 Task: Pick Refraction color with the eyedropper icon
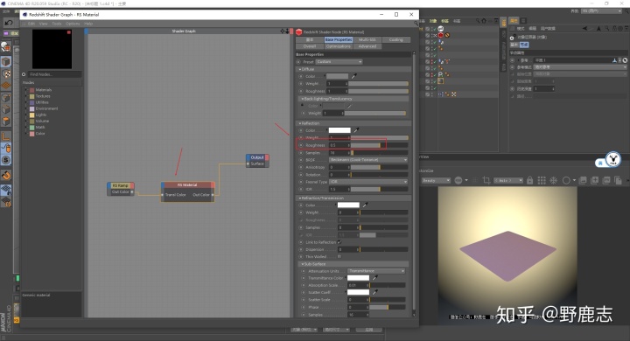pyautogui.click(x=365, y=205)
